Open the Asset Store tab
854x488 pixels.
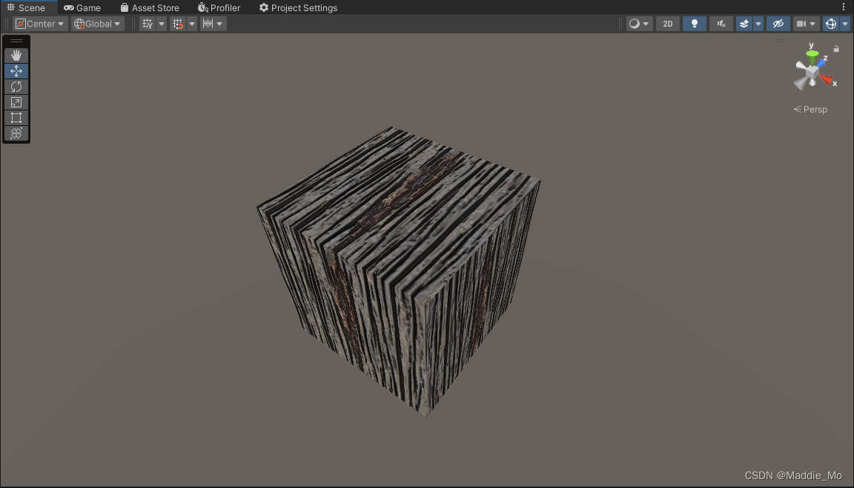coord(150,7)
